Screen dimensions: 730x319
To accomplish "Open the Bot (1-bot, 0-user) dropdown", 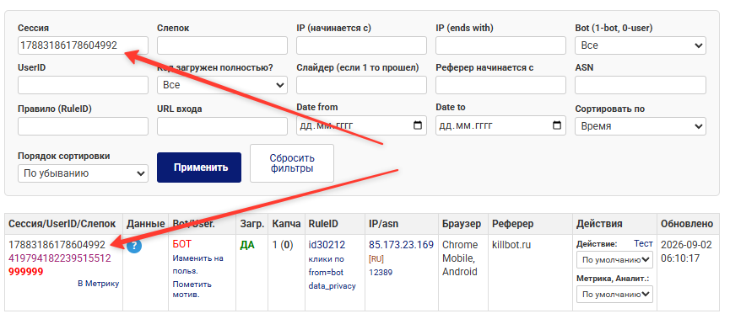I will pyautogui.click(x=641, y=45).
